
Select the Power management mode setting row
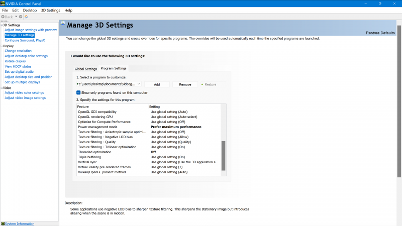149,127
